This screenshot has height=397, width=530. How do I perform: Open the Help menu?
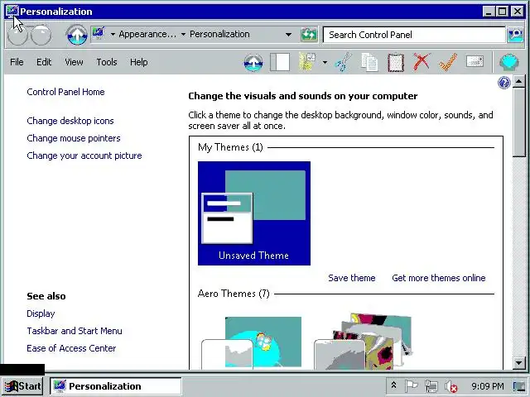[138, 62]
